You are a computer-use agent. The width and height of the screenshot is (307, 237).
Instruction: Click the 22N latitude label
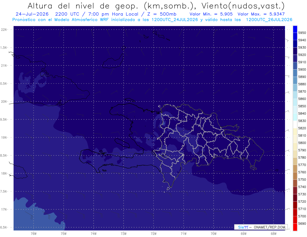click(x=4, y=30)
